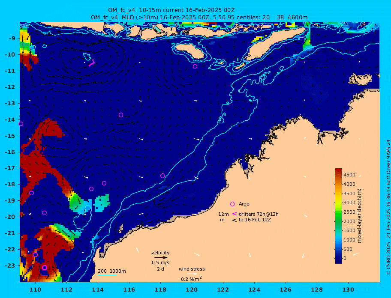
Task: Click the 'mixed-layer depth(m)' color bar label
Action: 359,216
